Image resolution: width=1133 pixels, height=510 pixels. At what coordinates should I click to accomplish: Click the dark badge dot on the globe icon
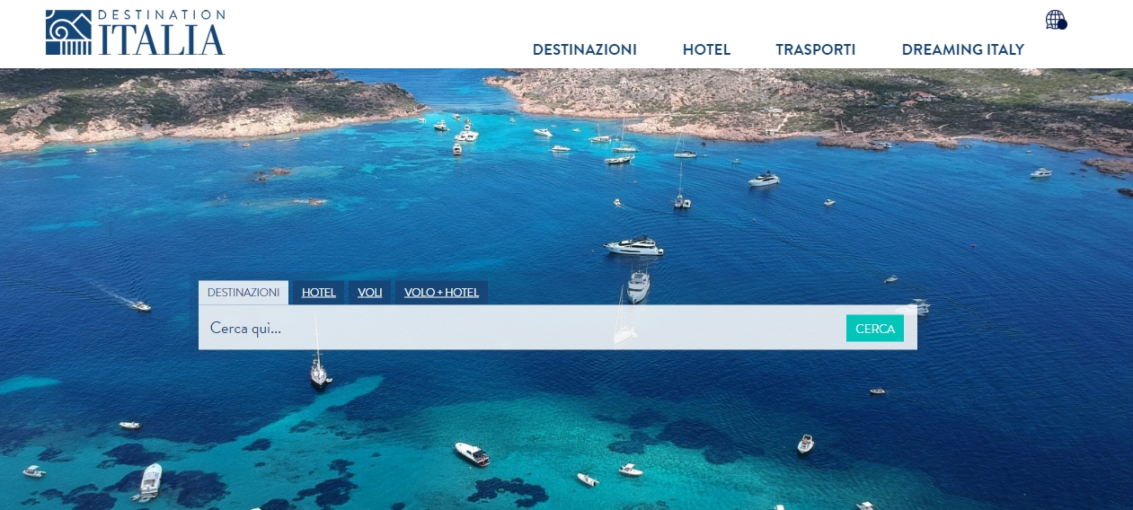point(1062,25)
